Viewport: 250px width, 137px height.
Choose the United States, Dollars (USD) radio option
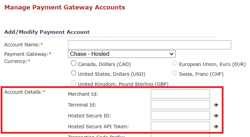click(x=74, y=73)
